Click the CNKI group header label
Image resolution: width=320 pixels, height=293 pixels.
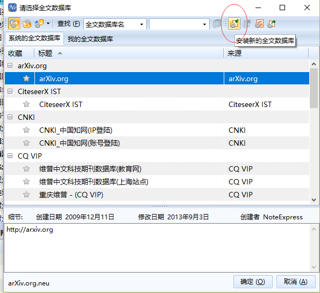pos(26,117)
